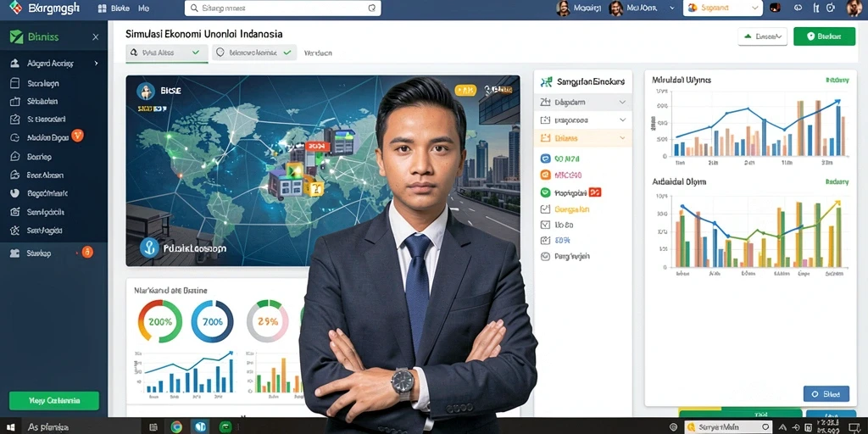Click the app logo in top-left corner
This screenshot has width=868, height=434.
point(16,8)
